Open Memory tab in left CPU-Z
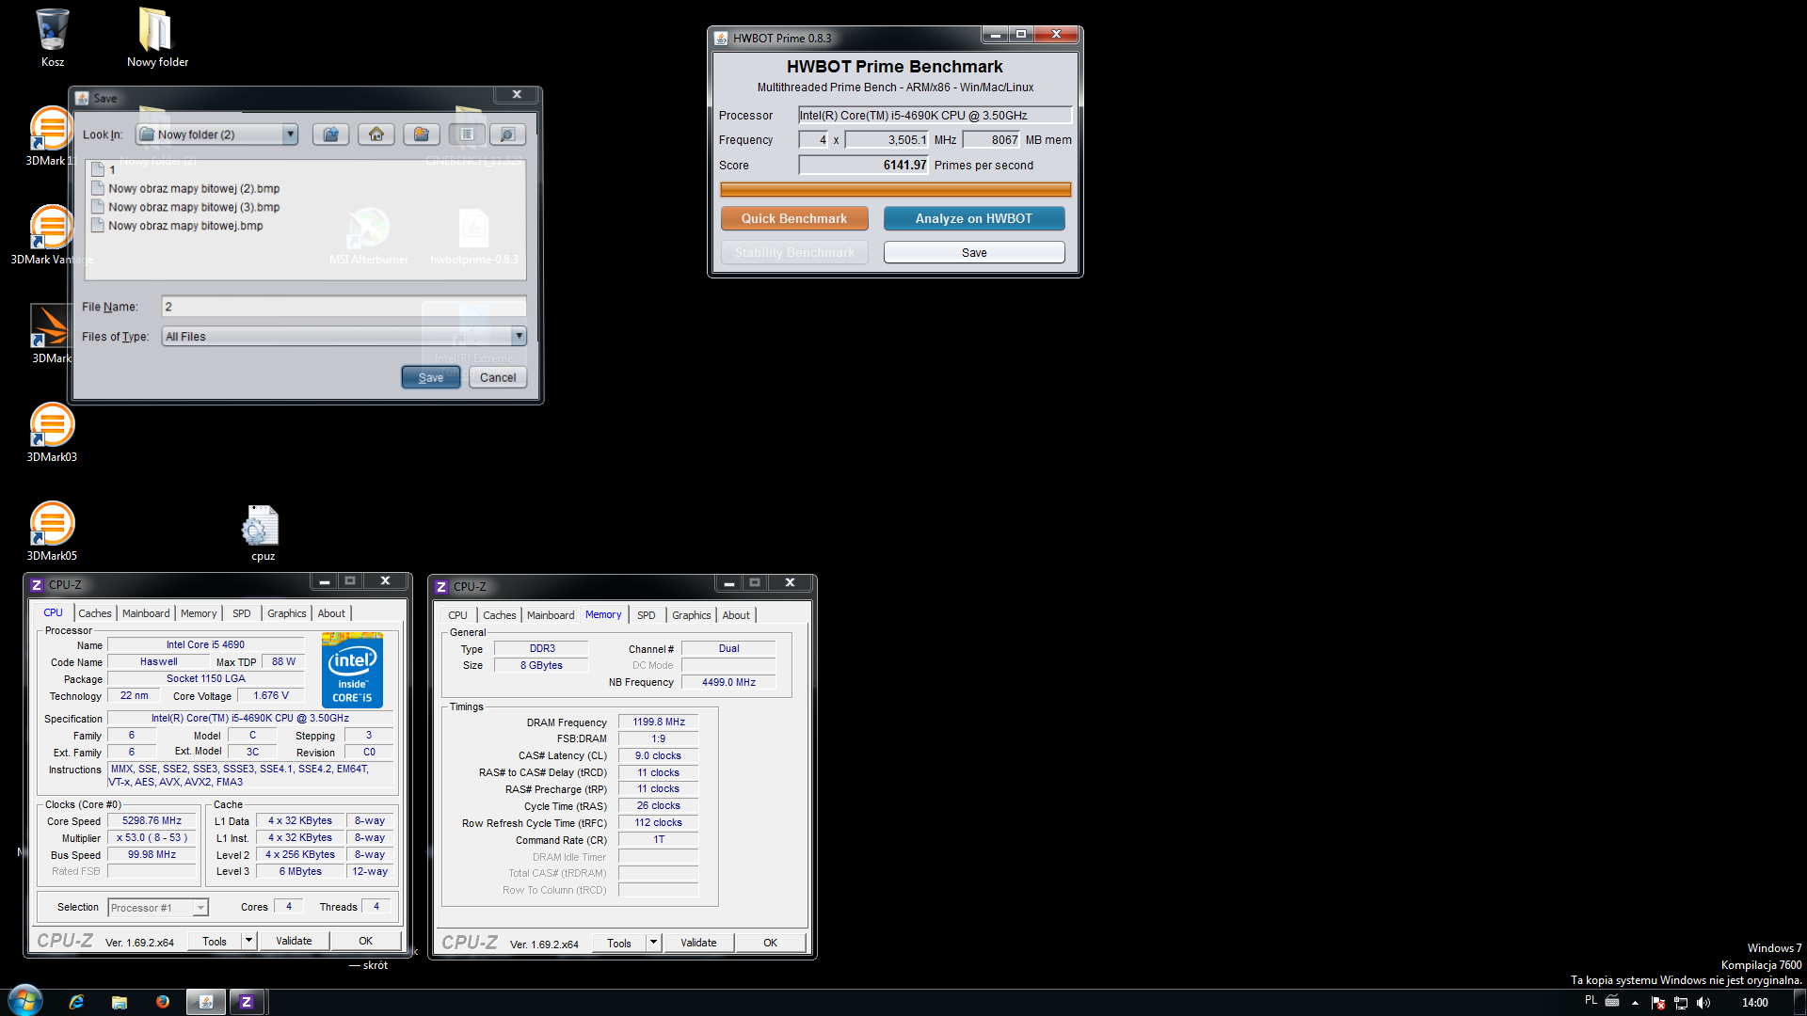The width and height of the screenshot is (1807, 1016). pos(199,613)
